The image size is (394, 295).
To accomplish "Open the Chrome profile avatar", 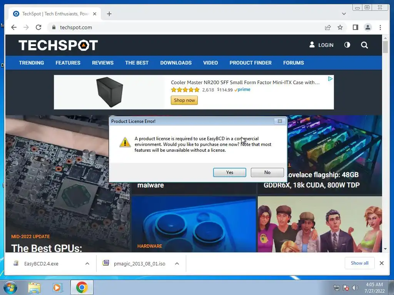I will pos(367,27).
